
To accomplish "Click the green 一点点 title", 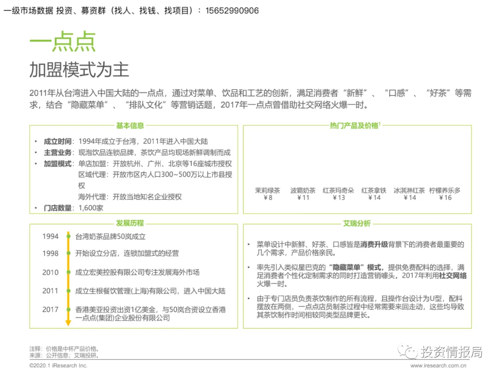I will click(x=62, y=42).
